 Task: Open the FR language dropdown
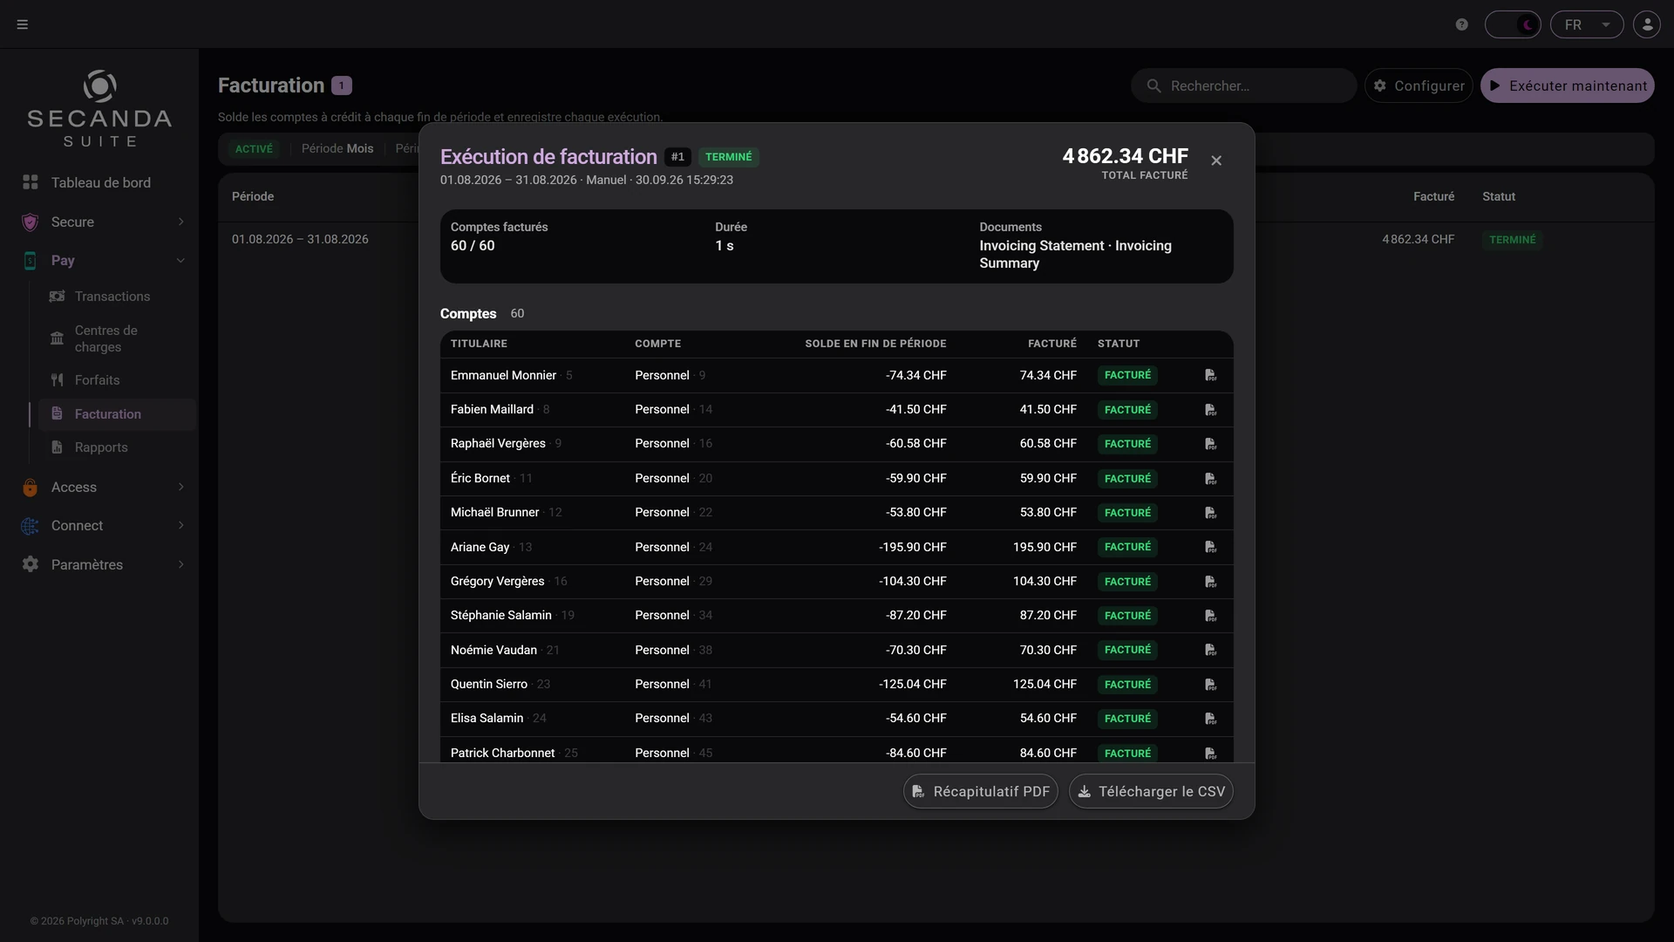[1587, 24]
